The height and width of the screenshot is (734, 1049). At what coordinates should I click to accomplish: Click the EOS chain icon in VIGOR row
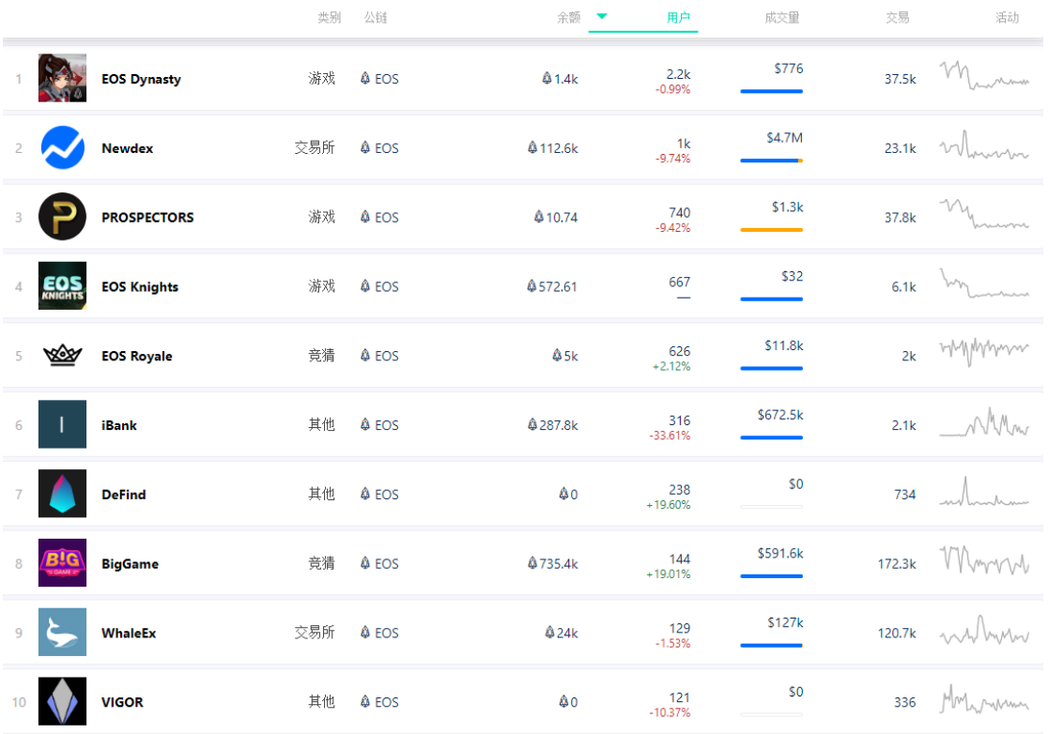click(365, 701)
